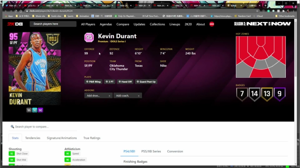Open All Players in the navbar
Screen dimensions: 300x168
(x=88, y=24)
